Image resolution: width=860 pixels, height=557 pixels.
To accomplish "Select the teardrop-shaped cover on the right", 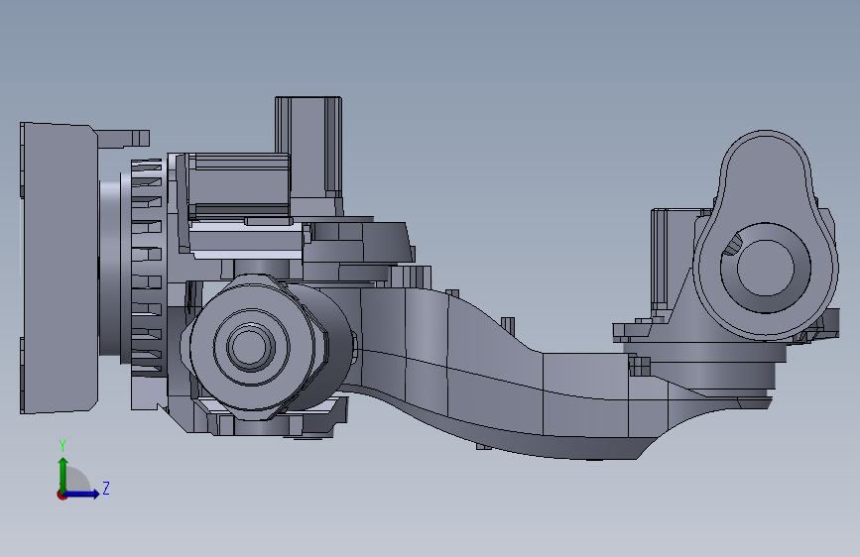I will coord(766,235).
